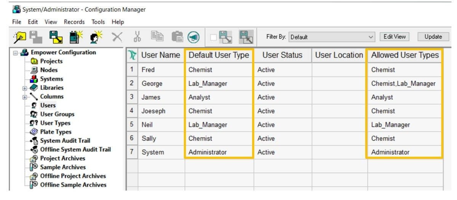Select the System Audit Trail icon
457x200 pixels.
pyautogui.click(x=34, y=141)
